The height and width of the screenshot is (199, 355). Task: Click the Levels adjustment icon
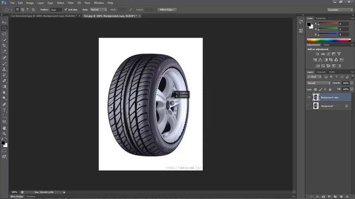pyautogui.click(x=323, y=54)
